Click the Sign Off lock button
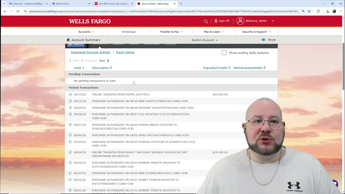Image resolution: width=345 pixels, height=194 pixels. point(222,21)
